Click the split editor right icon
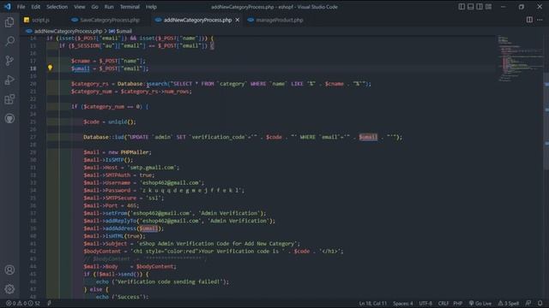 click(529, 20)
